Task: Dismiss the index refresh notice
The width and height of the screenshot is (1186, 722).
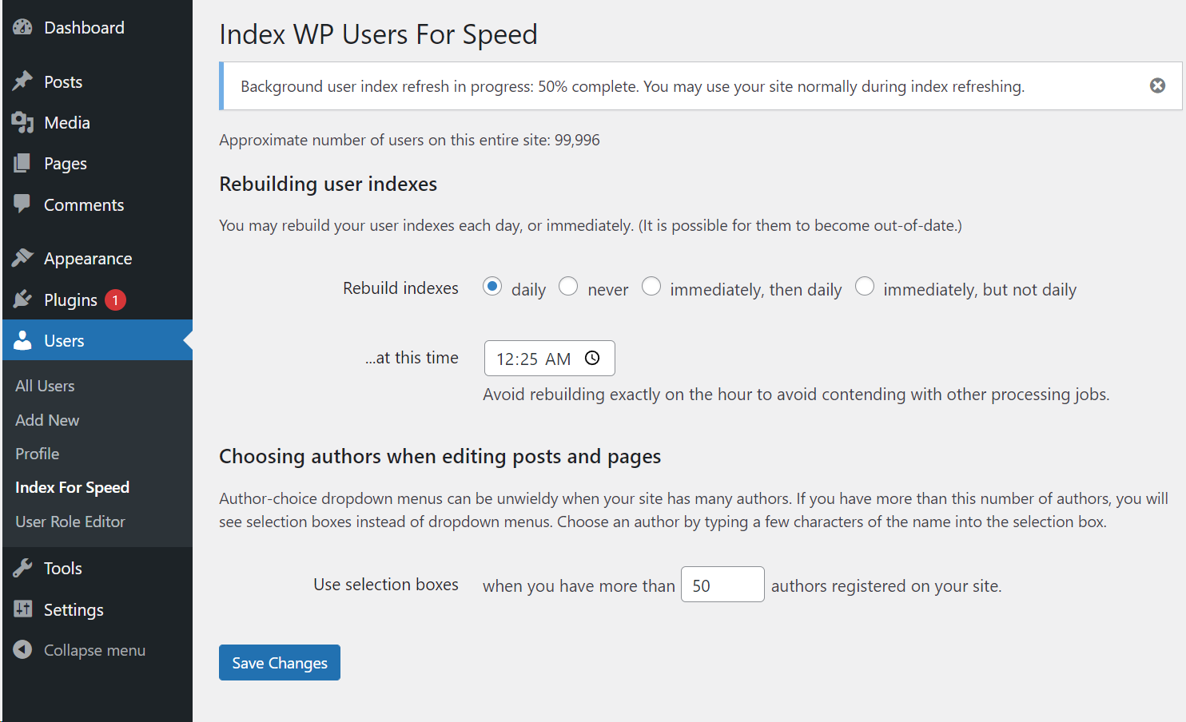Action: [x=1157, y=85]
